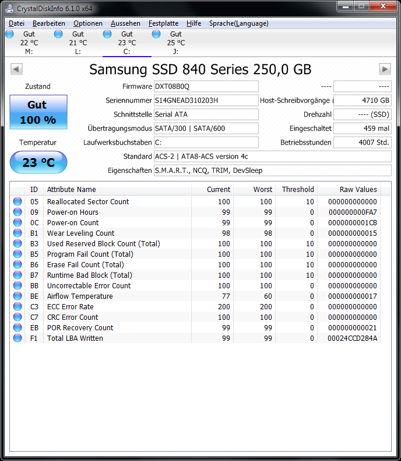Click status icon of Erase Fail Count
Image resolution: width=401 pixels, height=461 pixels.
point(17,264)
